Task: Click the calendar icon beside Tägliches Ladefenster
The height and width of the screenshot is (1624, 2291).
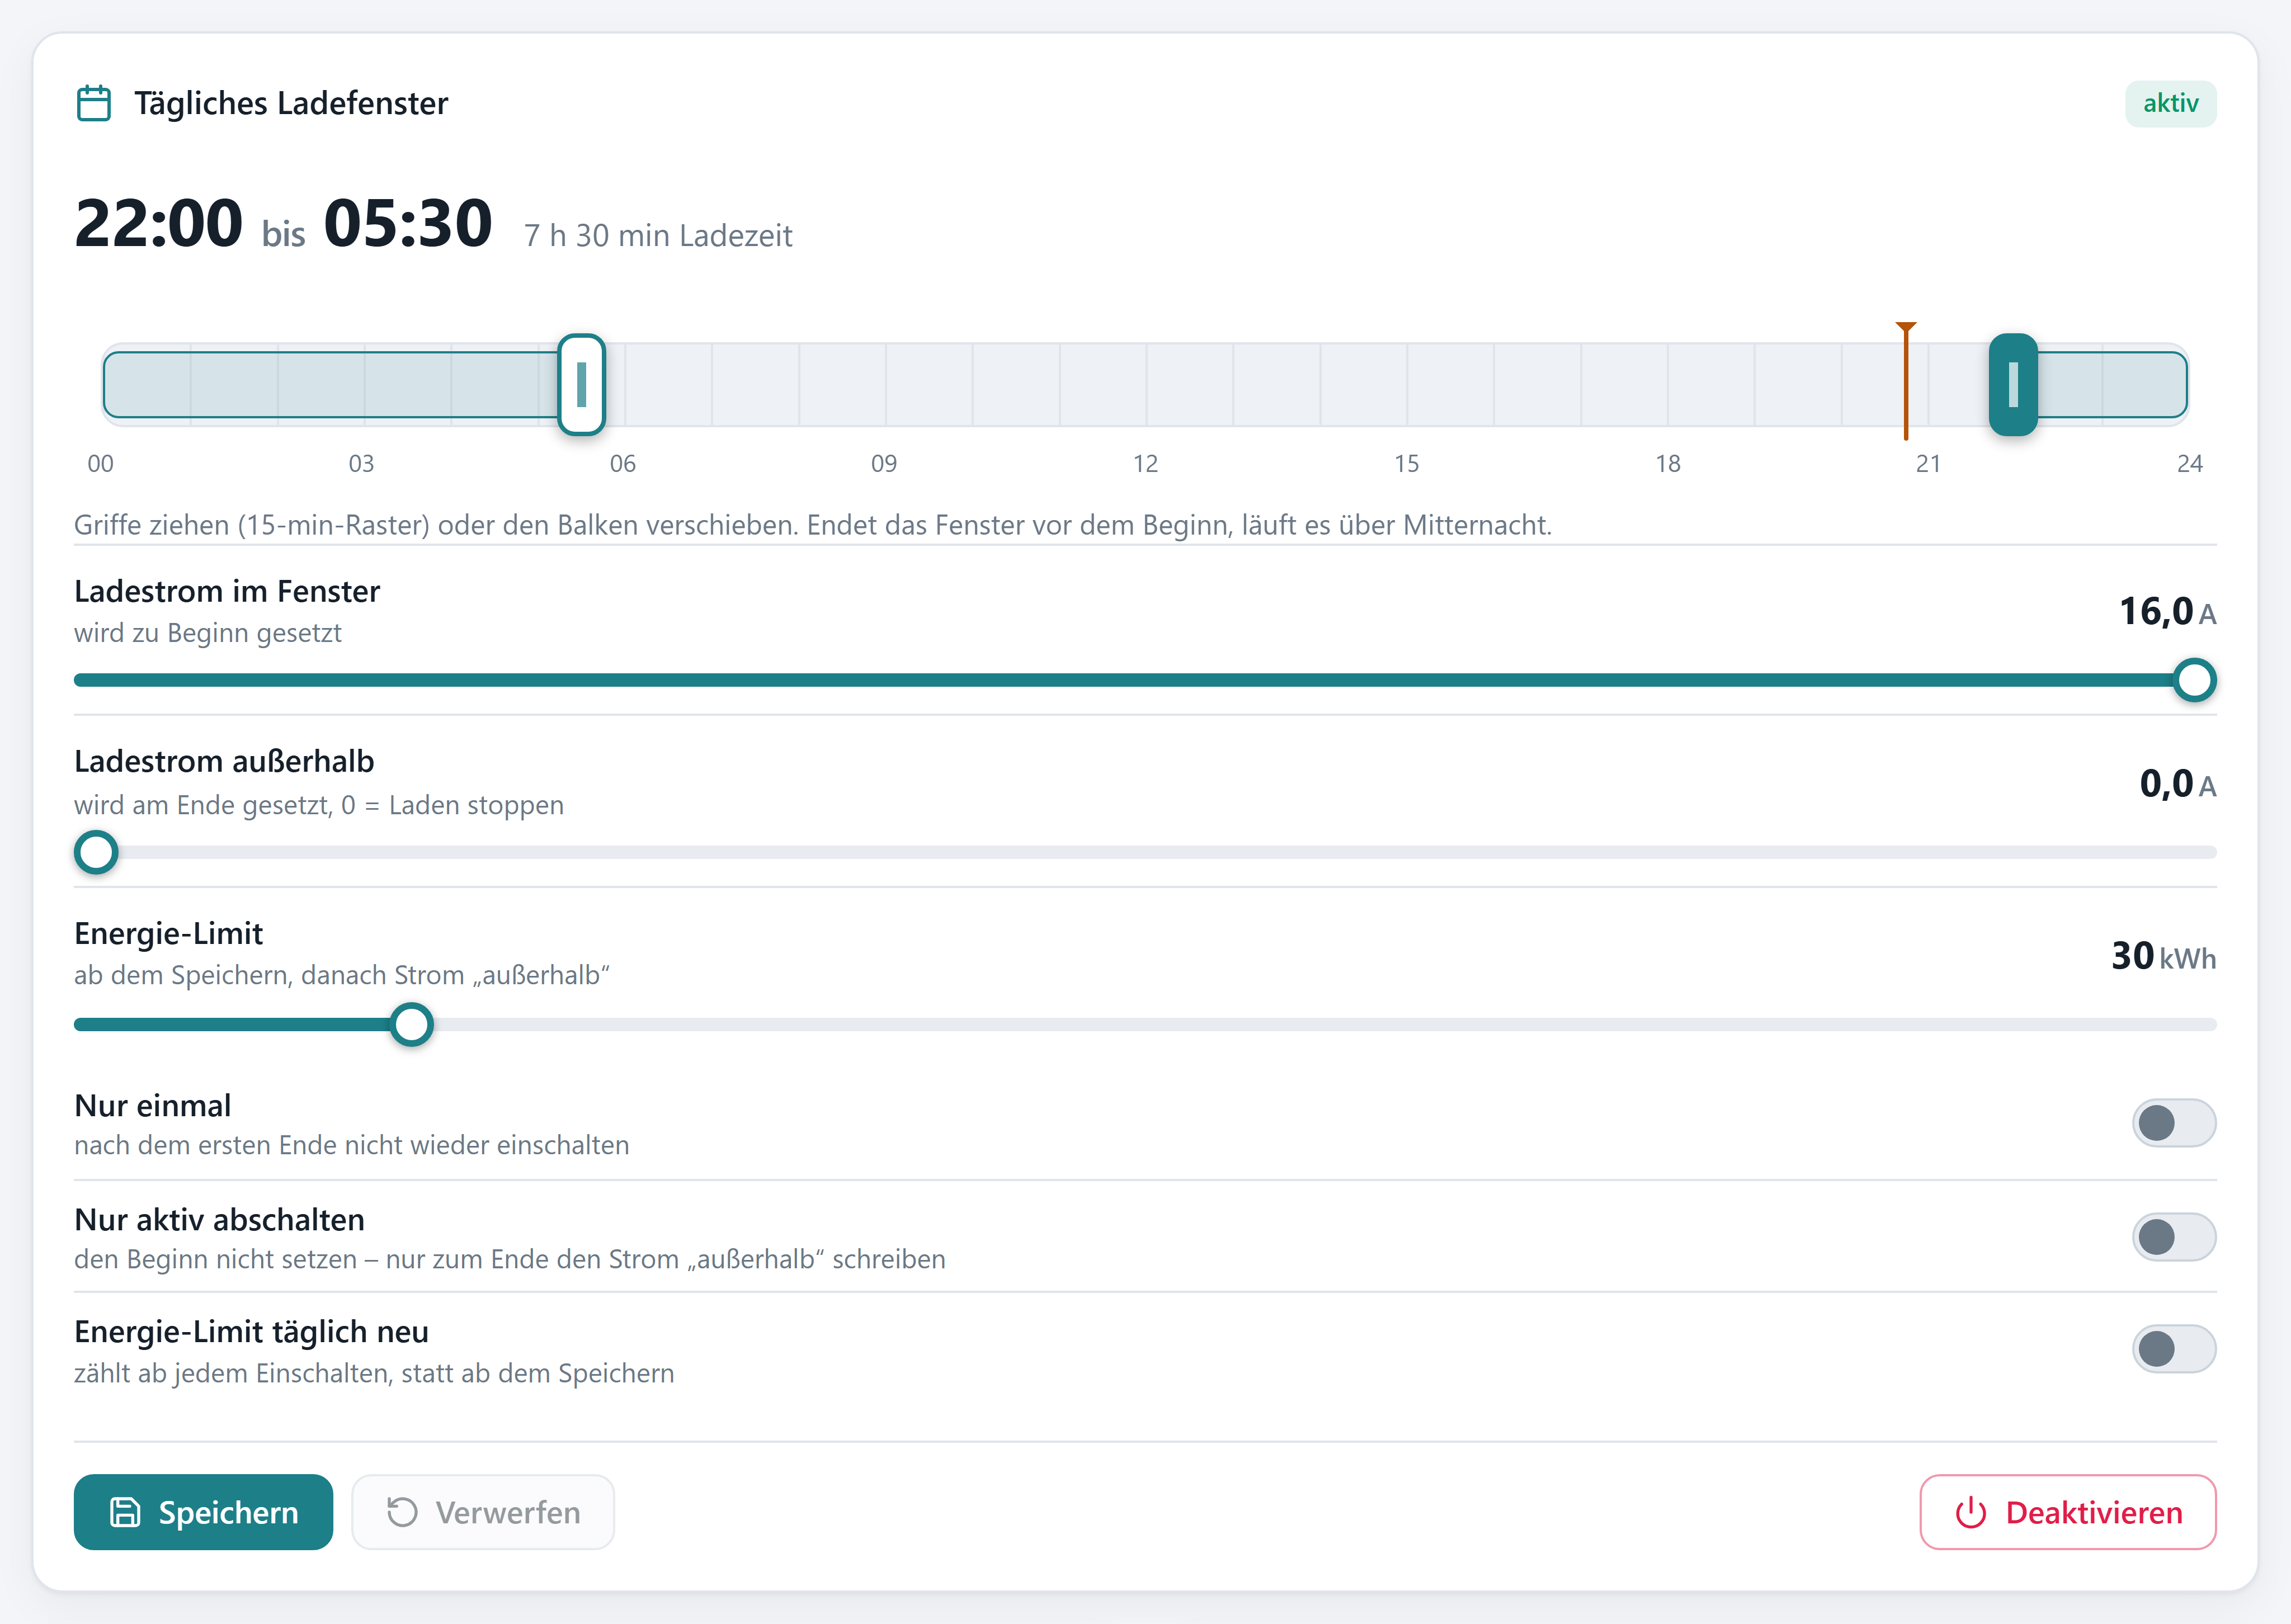Action: [x=94, y=103]
